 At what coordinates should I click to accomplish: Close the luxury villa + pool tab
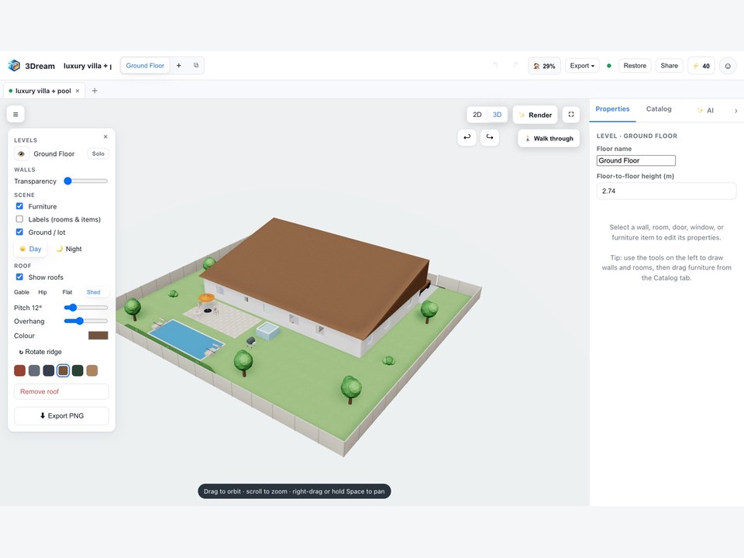tap(77, 91)
